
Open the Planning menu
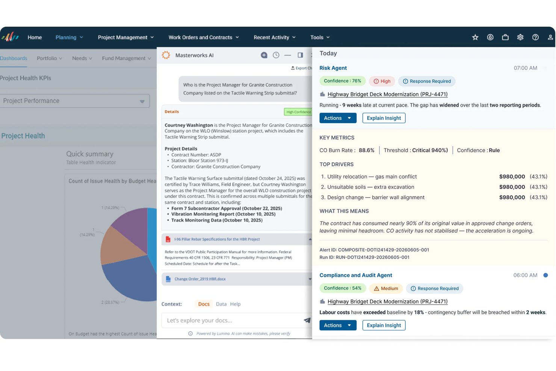point(69,37)
